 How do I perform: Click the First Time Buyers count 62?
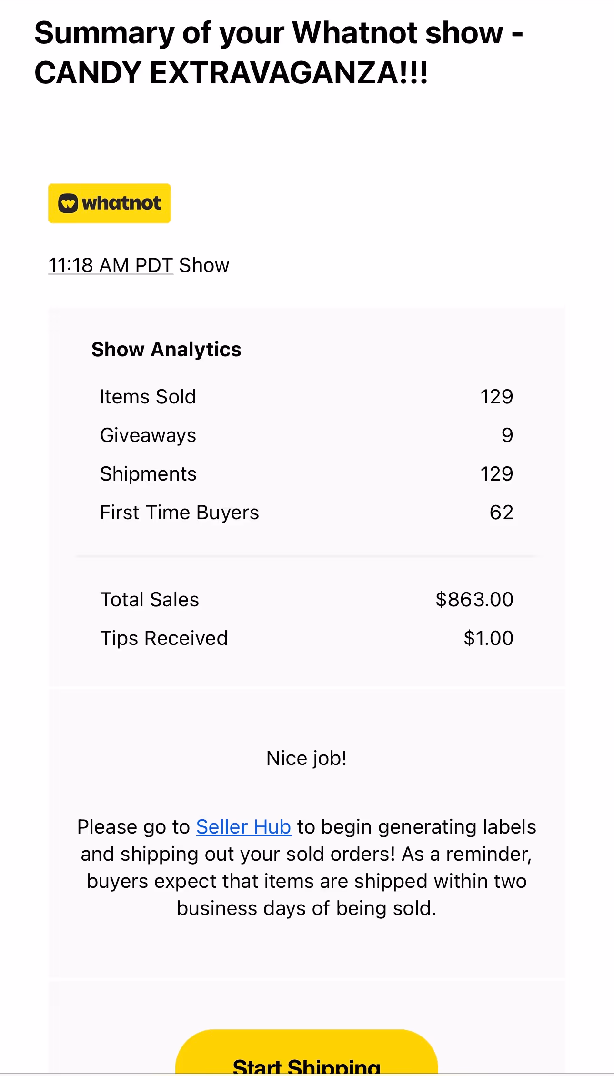click(501, 513)
